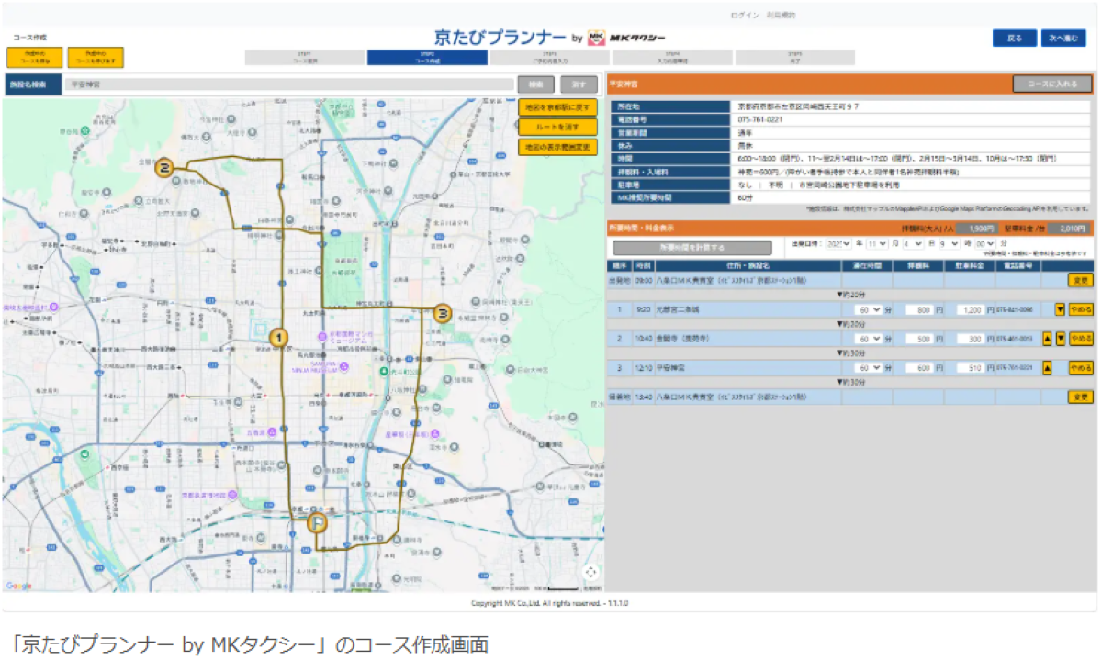Move 金閣寺 stop up with ▲ arrow
The height and width of the screenshot is (660, 1102).
1045,339
